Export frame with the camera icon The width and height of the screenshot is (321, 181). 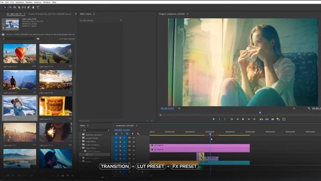pyautogui.click(x=272, y=119)
